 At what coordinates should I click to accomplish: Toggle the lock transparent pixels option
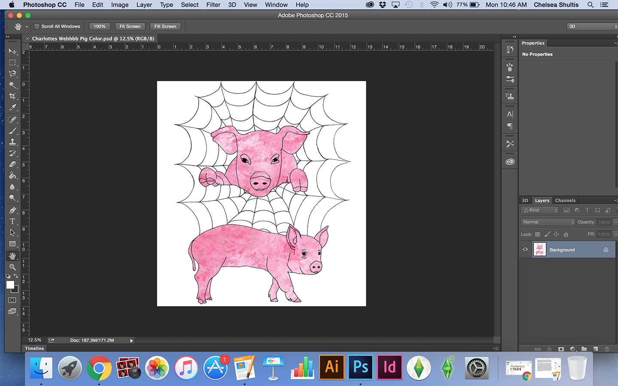click(537, 234)
